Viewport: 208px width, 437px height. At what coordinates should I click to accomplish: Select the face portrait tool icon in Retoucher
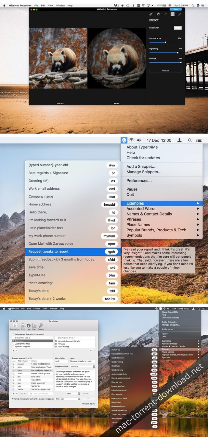[x=158, y=14]
